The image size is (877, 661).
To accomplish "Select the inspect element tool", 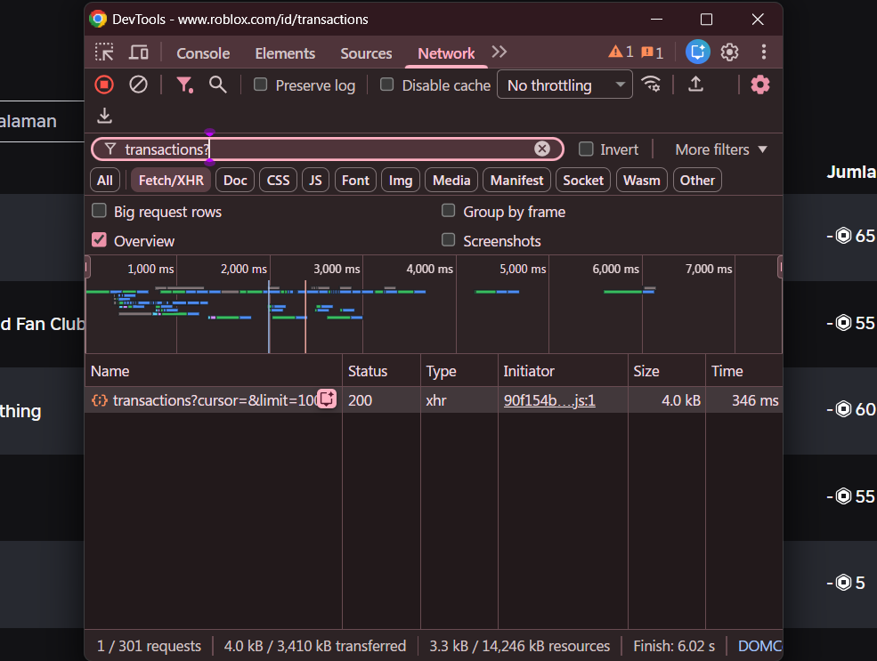I will click(x=104, y=52).
